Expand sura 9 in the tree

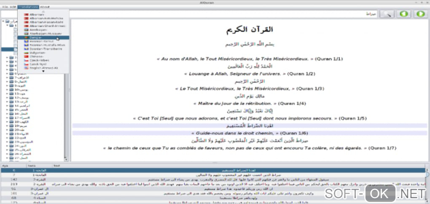(x=7, y=85)
